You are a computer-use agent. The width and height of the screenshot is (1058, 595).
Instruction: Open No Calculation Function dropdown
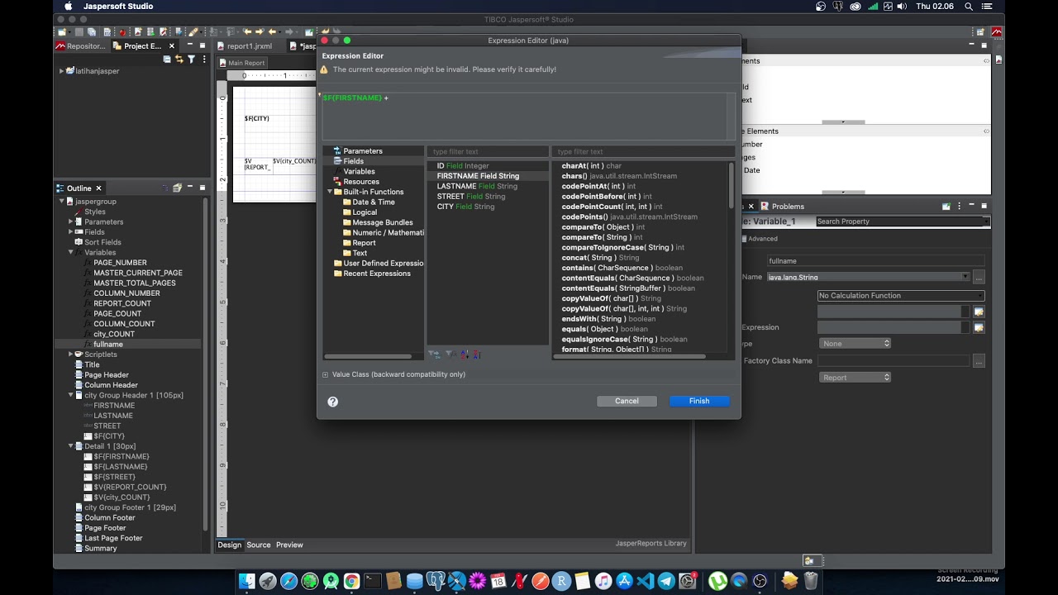point(901,296)
